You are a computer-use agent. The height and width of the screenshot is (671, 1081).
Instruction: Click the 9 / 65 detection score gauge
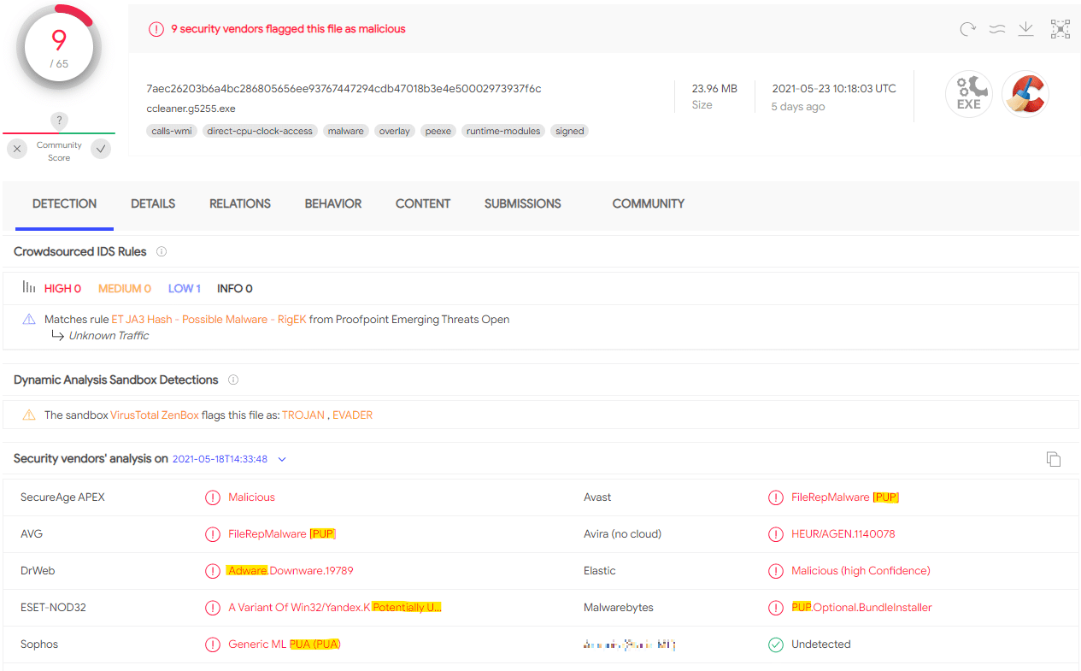click(x=59, y=48)
